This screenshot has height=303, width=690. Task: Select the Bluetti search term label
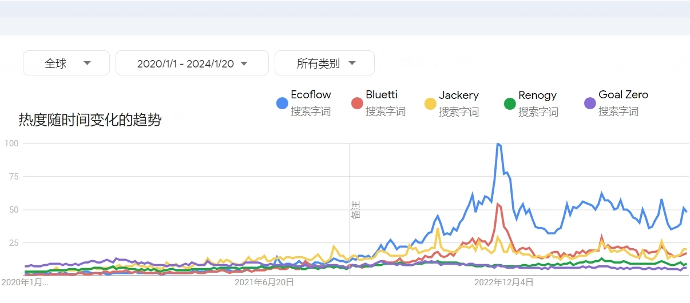point(382,95)
